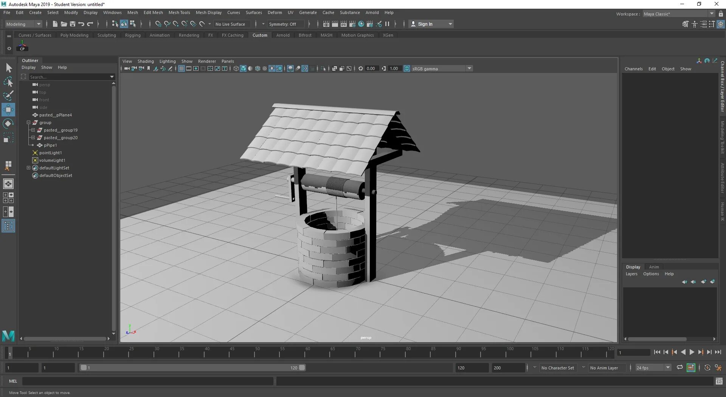Expand pasted__group20 in Outliner

pyautogui.click(x=33, y=138)
